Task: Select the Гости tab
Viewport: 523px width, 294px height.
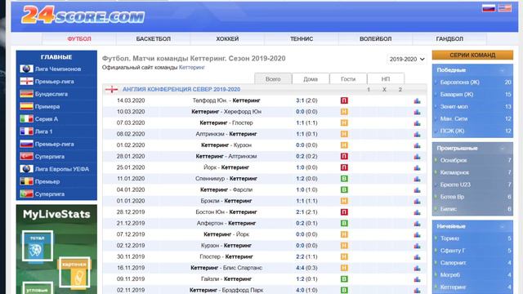Action: coord(348,79)
